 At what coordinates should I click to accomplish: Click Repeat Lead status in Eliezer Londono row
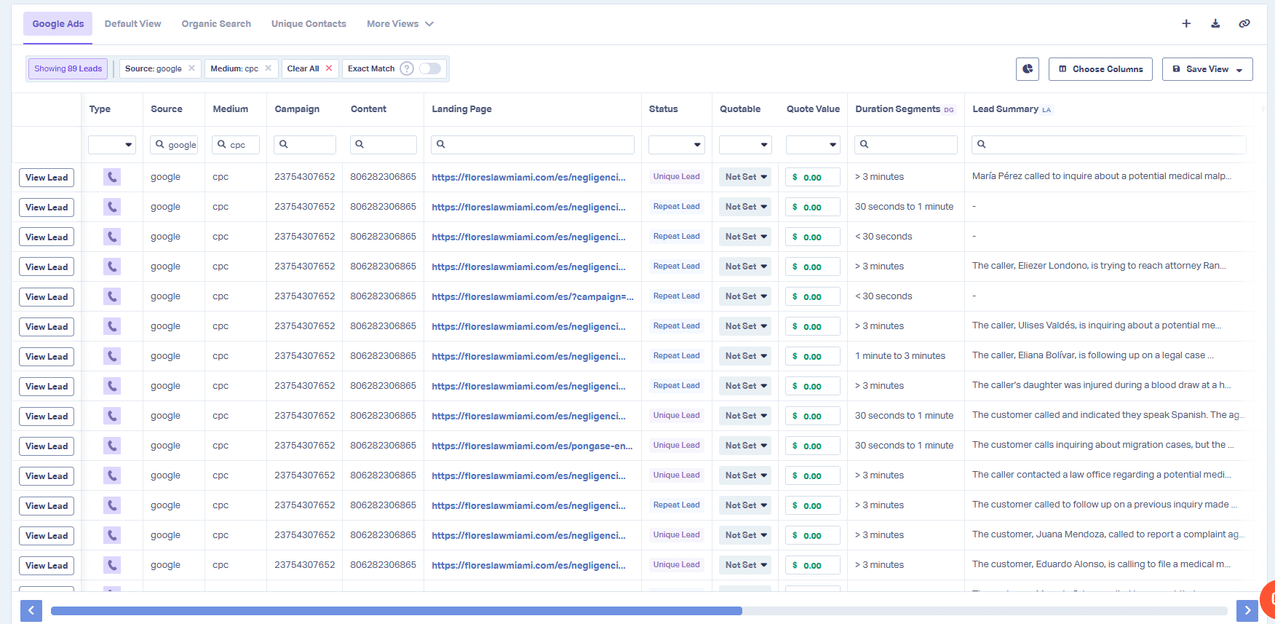point(676,266)
